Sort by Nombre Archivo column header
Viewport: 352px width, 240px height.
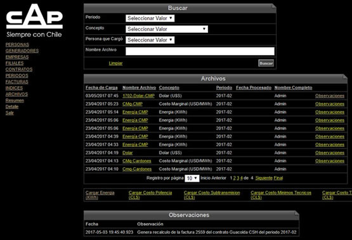coord(139,87)
